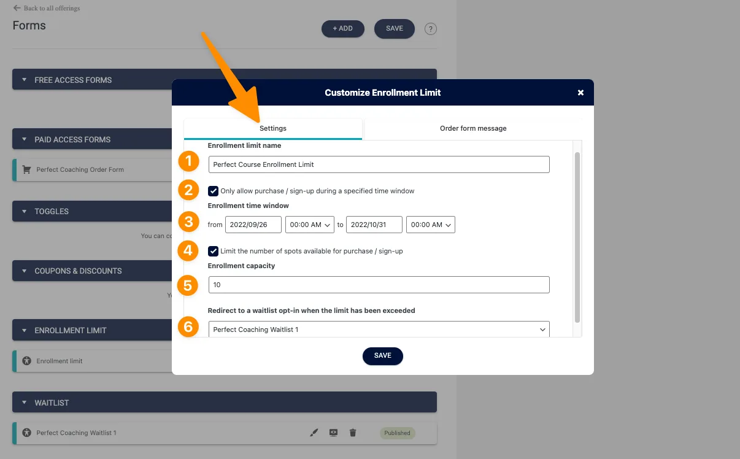The image size is (740, 459).
Task: Click the back arrow to all offerings
Action: 17,8
